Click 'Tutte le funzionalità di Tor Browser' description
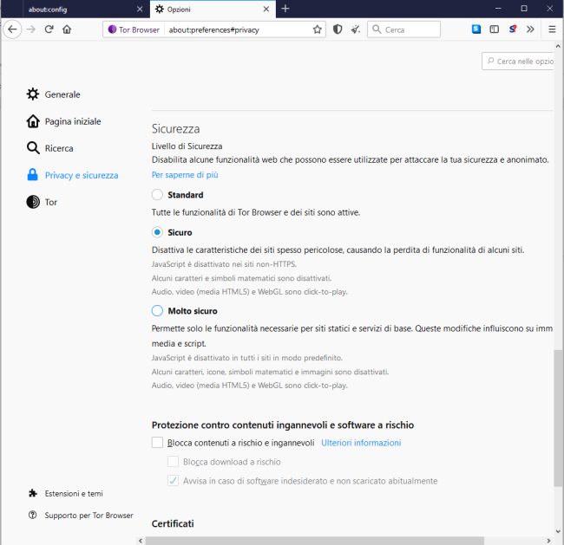This screenshot has height=545, width=564. tap(256, 212)
